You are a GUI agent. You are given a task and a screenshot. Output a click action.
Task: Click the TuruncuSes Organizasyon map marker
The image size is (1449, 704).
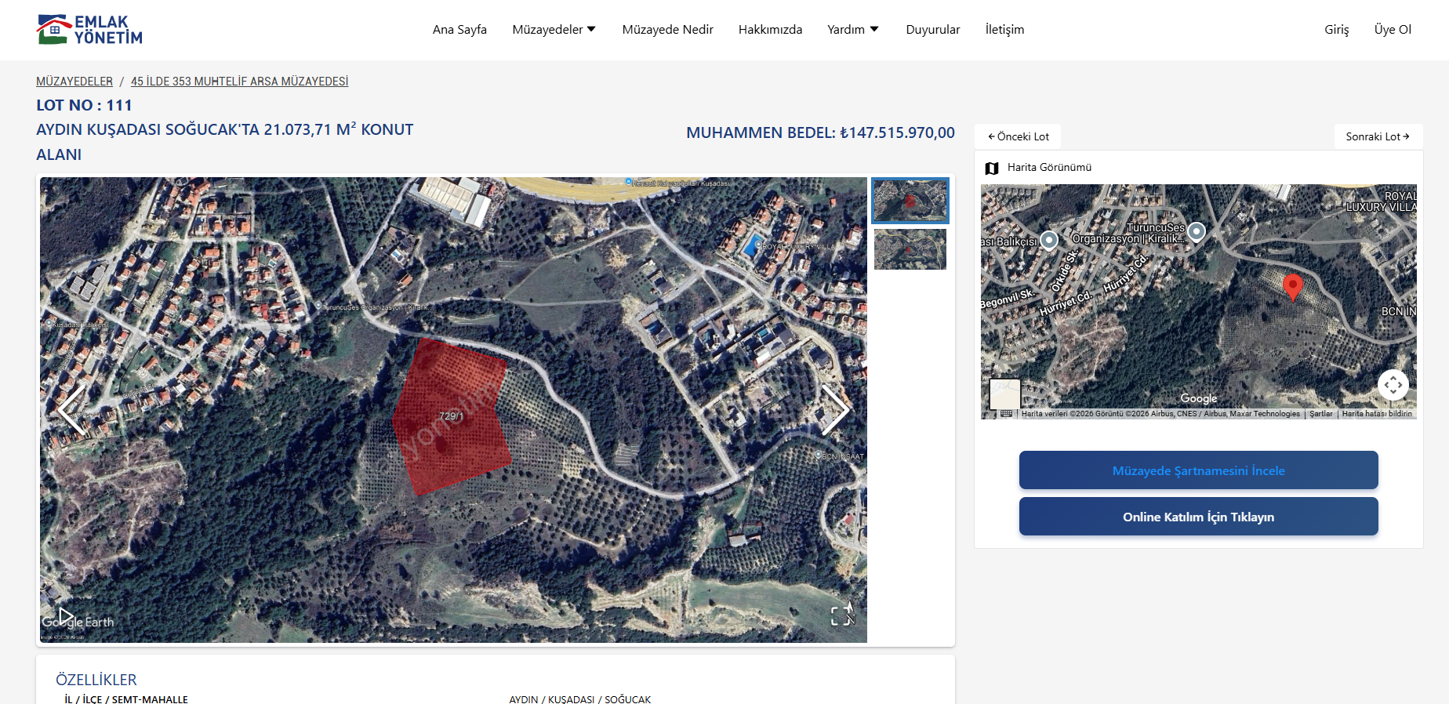(1196, 231)
